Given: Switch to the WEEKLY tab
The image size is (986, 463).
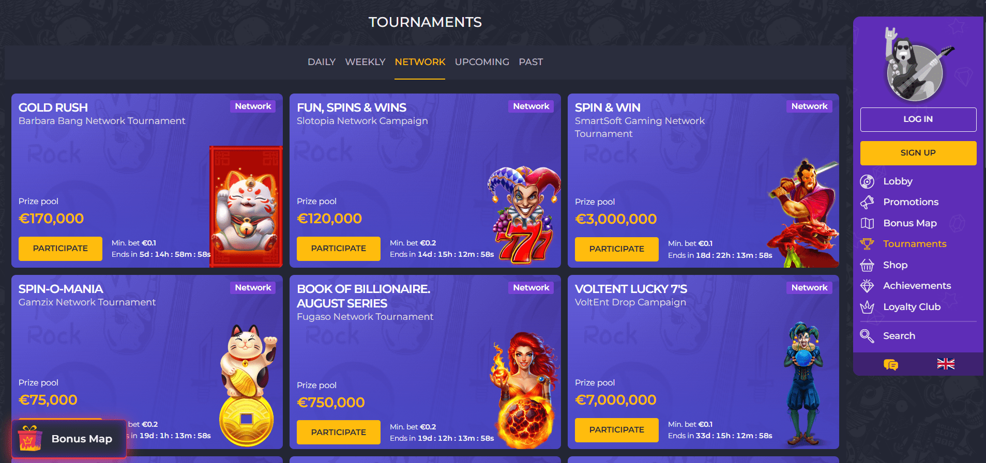Looking at the screenshot, I should [366, 62].
